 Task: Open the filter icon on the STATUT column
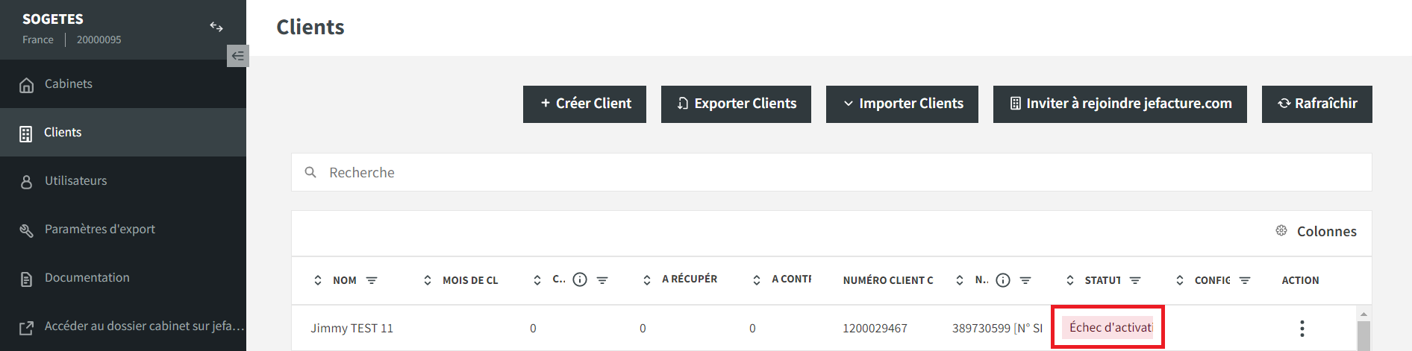click(x=1135, y=280)
